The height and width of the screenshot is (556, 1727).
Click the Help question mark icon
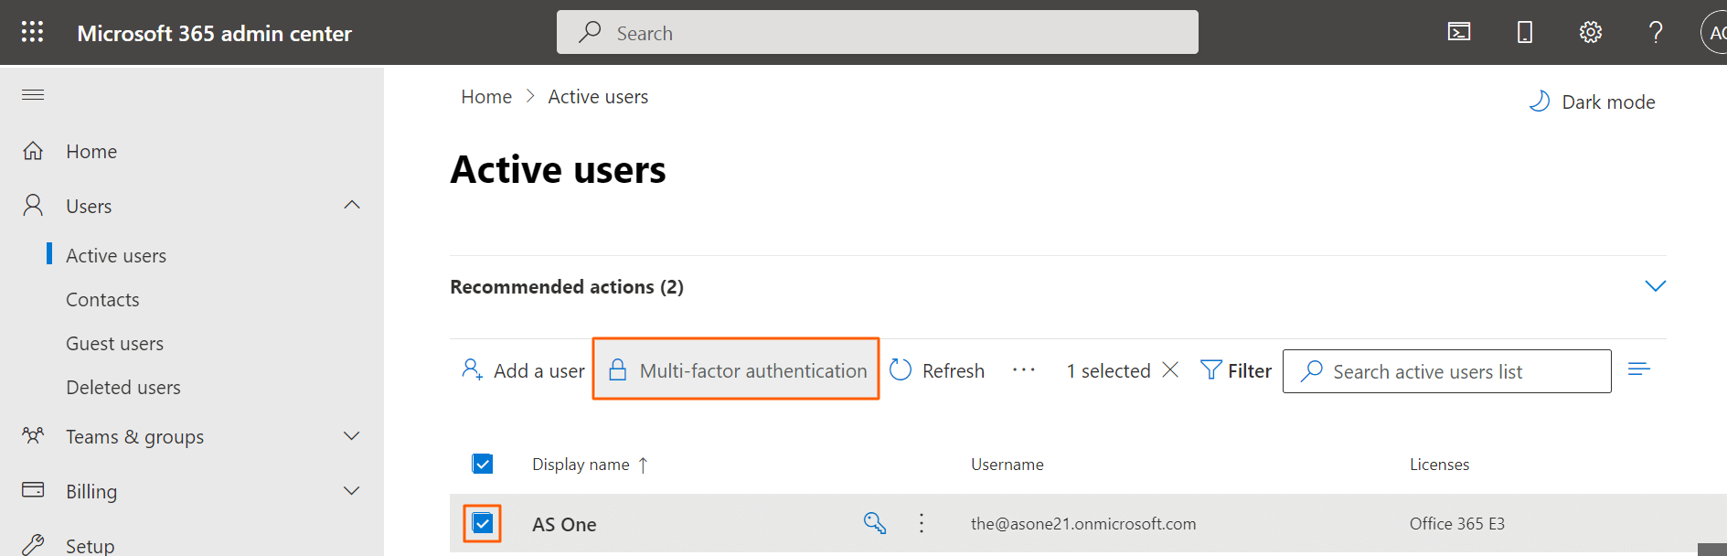(1656, 32)
